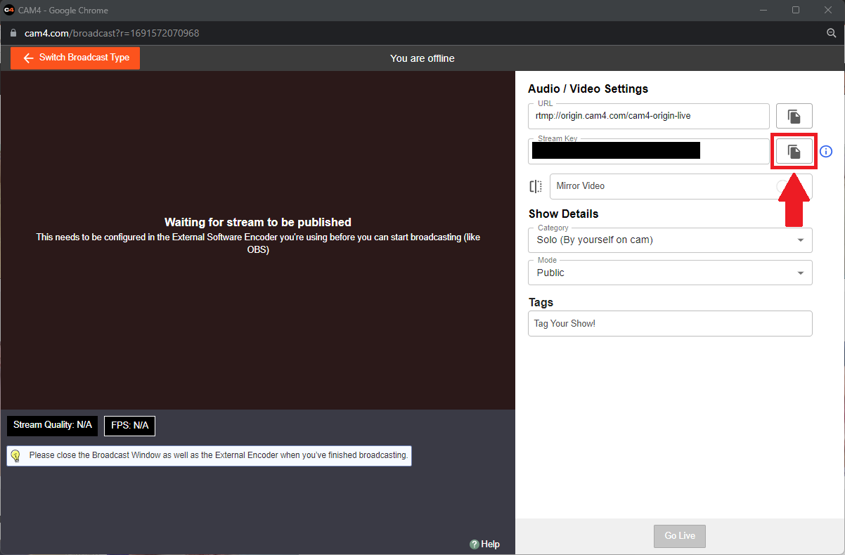Click the CAM4 favicon in title bar
845x555 pixels.
pyautogui.click(x=9, y=10)
